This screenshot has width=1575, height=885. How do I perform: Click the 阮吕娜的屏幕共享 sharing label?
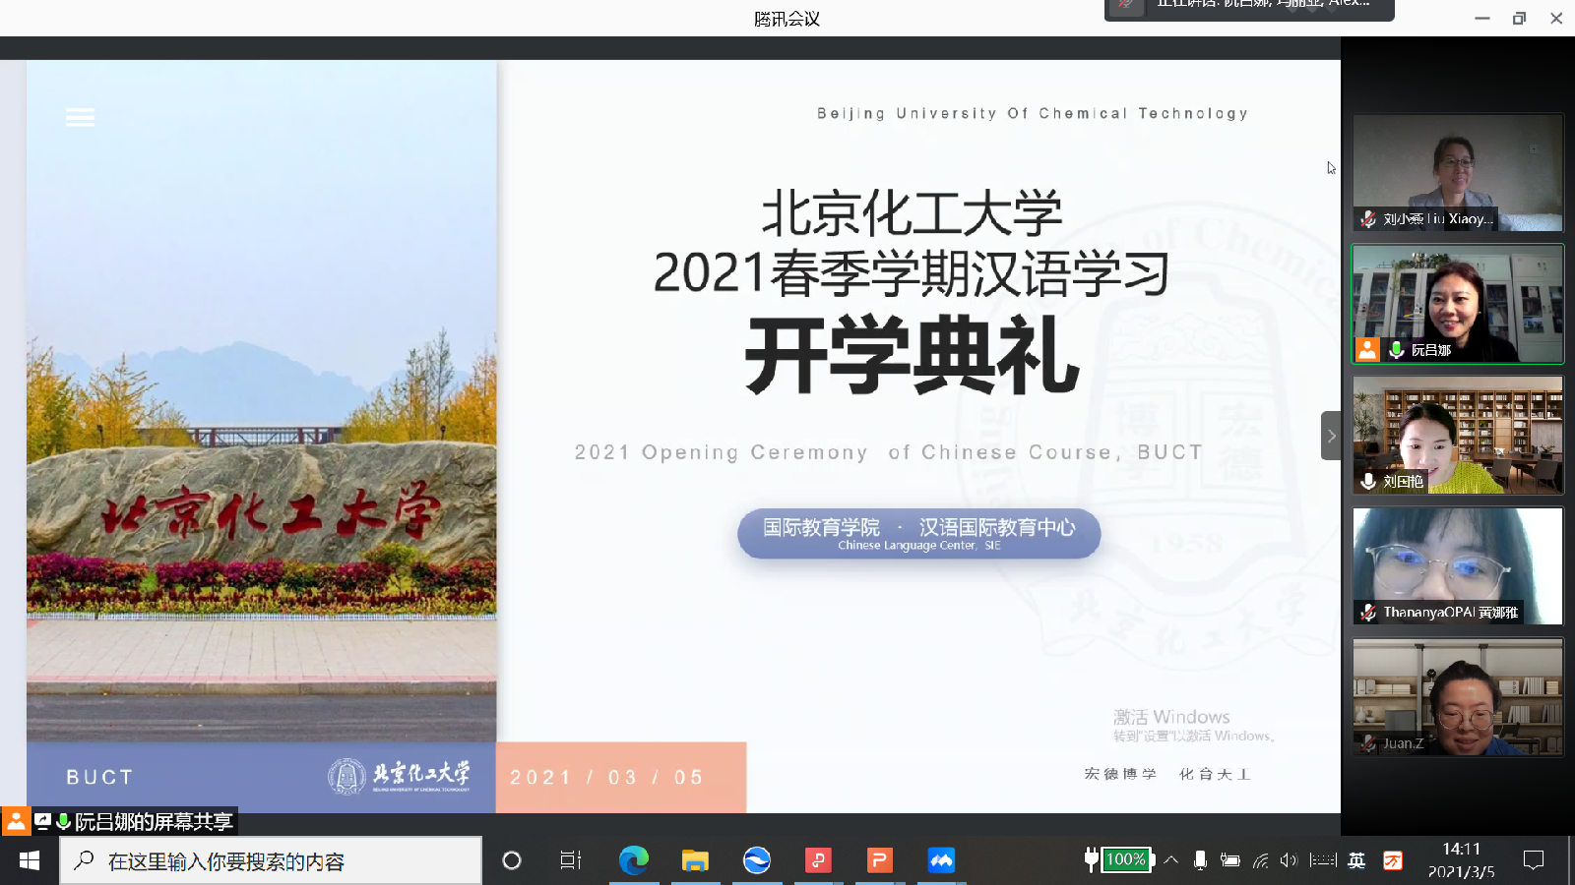click(154, 822)
